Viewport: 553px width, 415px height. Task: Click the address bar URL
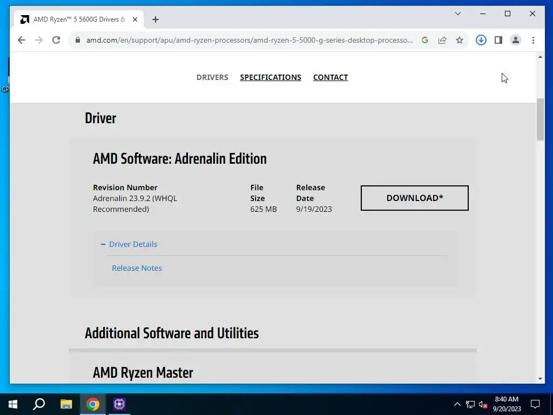pos(249,40)
